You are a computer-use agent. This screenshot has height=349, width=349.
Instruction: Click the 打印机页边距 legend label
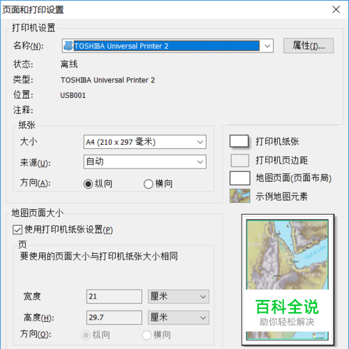[282, 160]
